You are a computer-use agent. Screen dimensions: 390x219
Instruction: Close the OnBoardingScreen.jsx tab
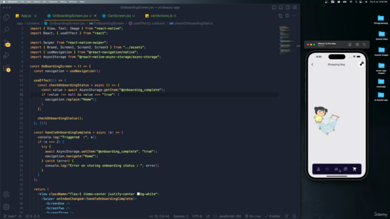click(x=95, y=16)
